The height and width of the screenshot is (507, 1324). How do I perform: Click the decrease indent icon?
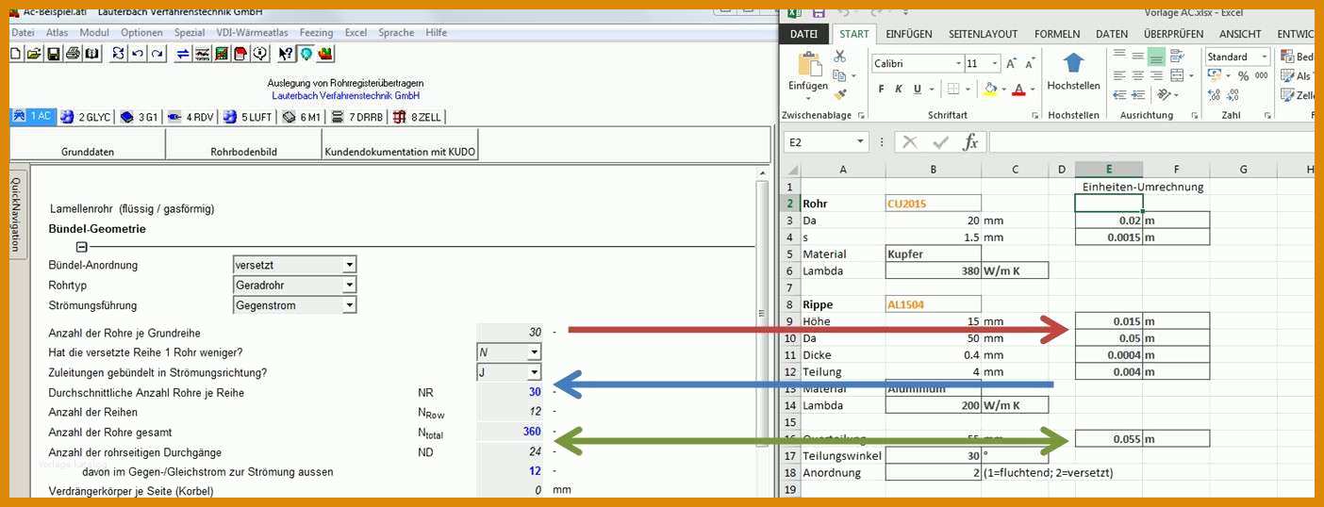(1119, 95)
